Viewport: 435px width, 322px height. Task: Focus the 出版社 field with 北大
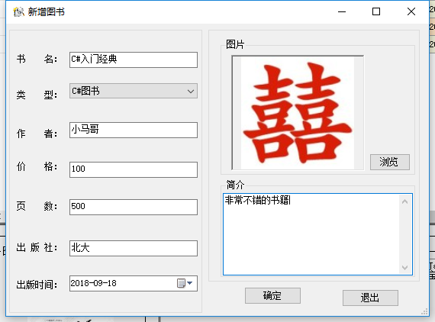(x=134, y=248)
